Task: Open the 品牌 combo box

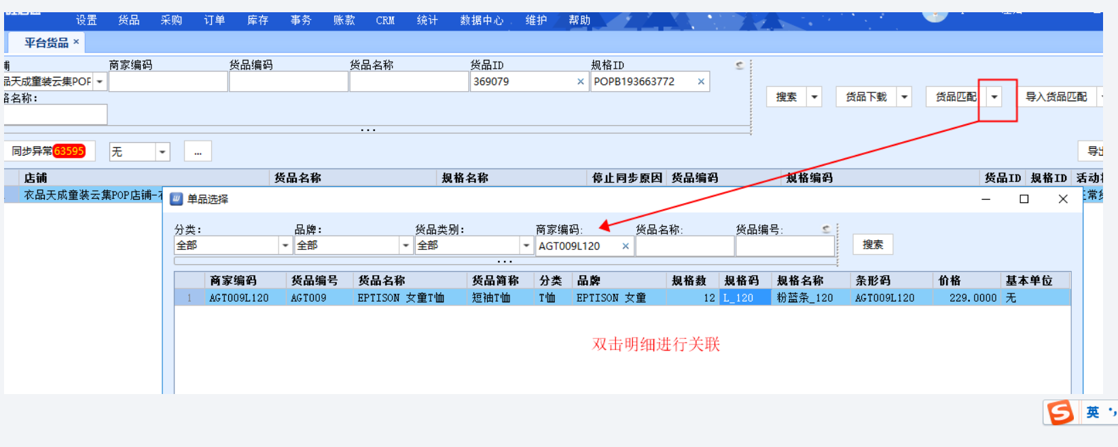Action: [x=405, y=245]
